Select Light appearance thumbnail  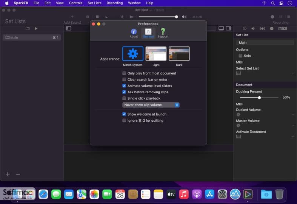pyautogui.click(x=156, y=54)
